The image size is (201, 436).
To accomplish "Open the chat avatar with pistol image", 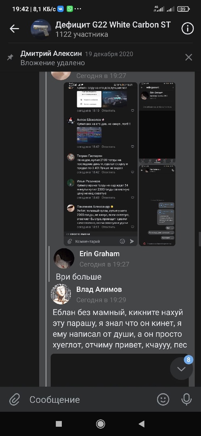I will [x=41, y=29].
